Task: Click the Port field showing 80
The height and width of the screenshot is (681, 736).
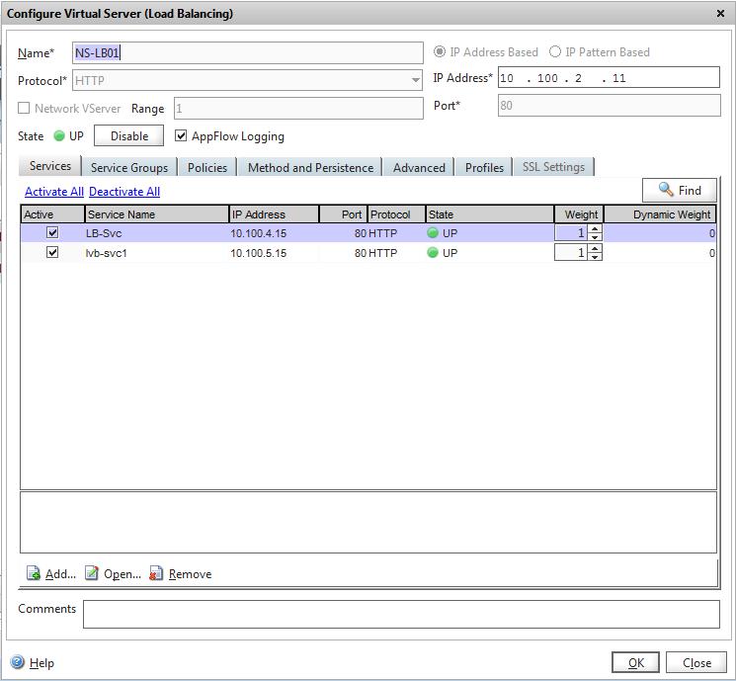Action: click(x=610, y=105)
